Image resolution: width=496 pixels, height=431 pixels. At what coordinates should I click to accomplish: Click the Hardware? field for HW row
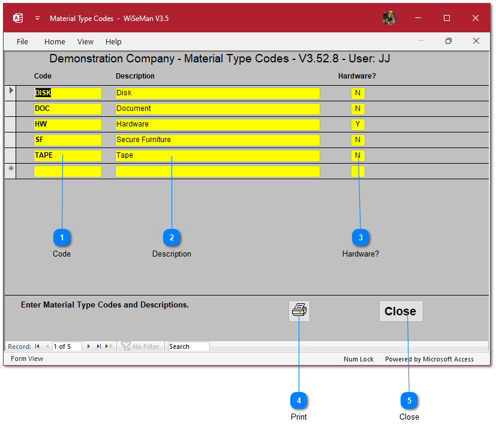(x=357, y=124)
